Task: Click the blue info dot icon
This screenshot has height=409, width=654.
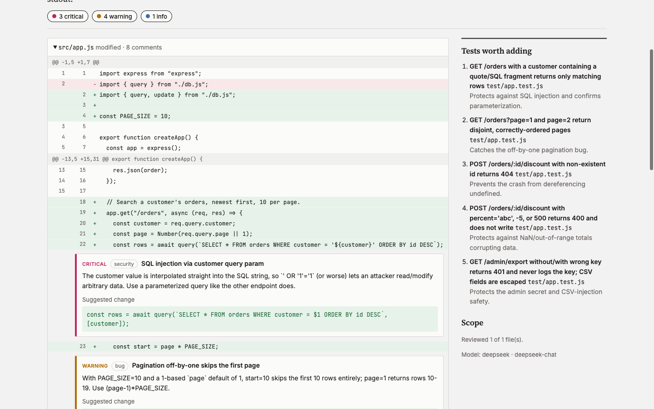Action: click(148, 16)
